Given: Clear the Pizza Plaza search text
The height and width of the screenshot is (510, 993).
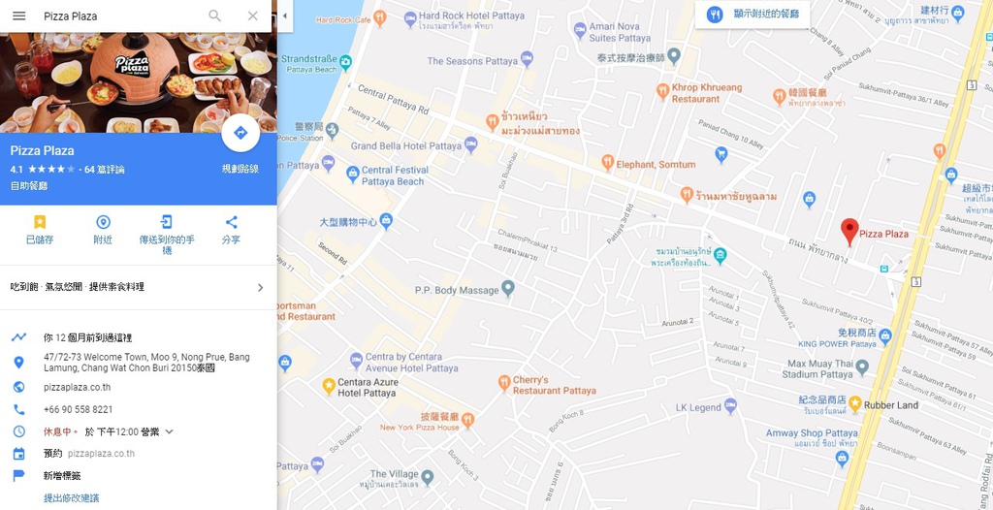Looking at the screenshot, I should [253, 16].
